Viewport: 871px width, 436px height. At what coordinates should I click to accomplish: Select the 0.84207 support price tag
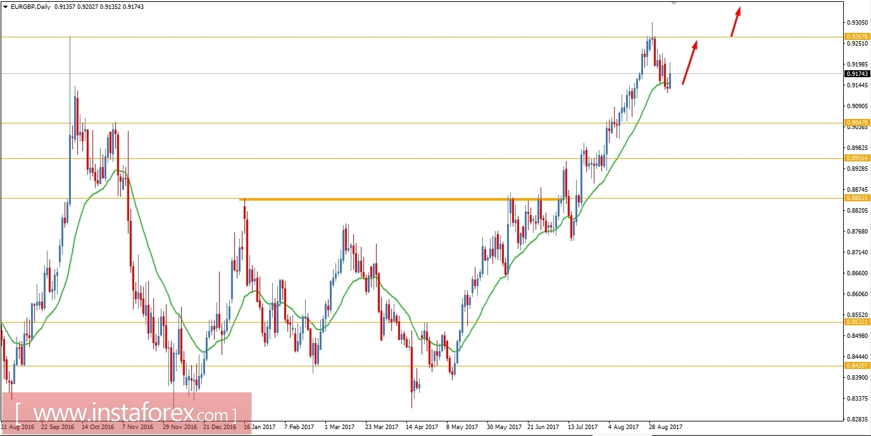tap(856, 366)
